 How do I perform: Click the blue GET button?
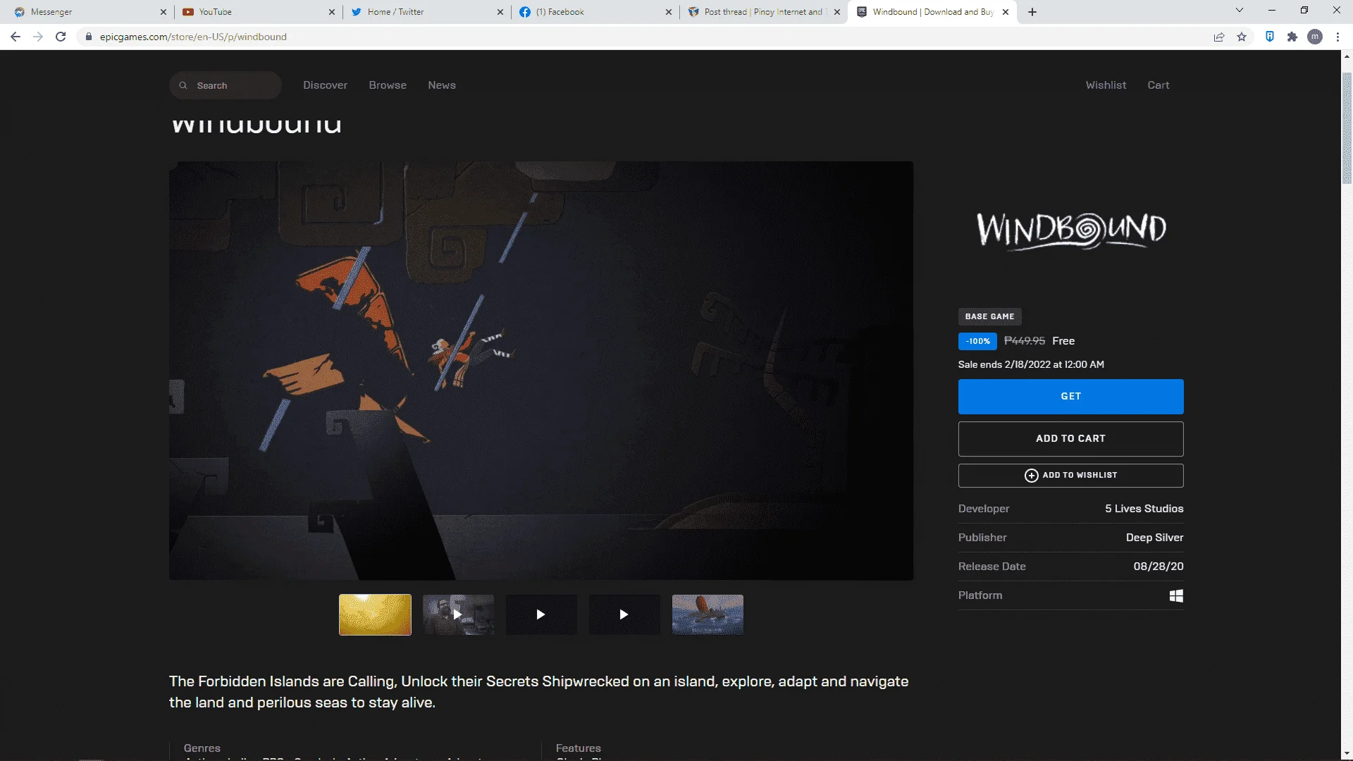(x=1070, y=397)
